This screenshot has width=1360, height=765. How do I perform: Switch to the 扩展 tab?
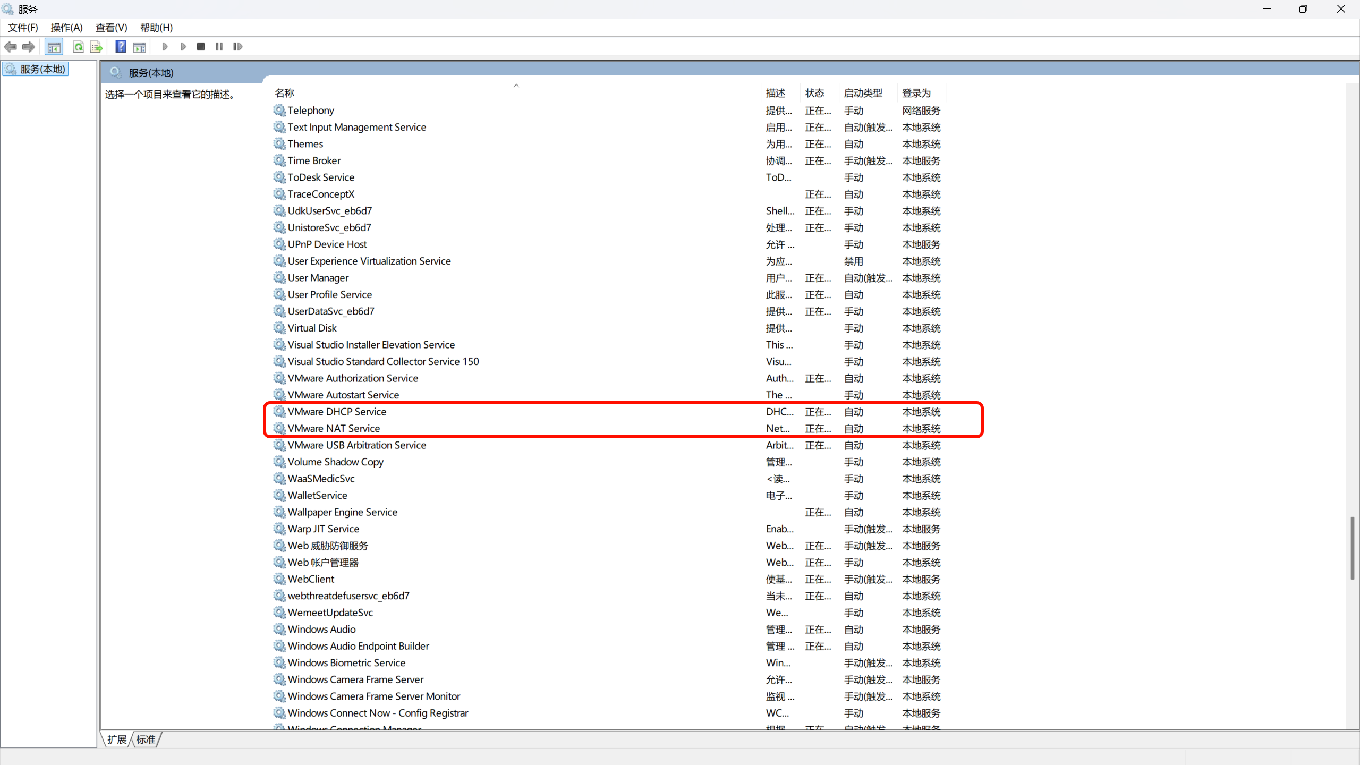pos(117,739)
